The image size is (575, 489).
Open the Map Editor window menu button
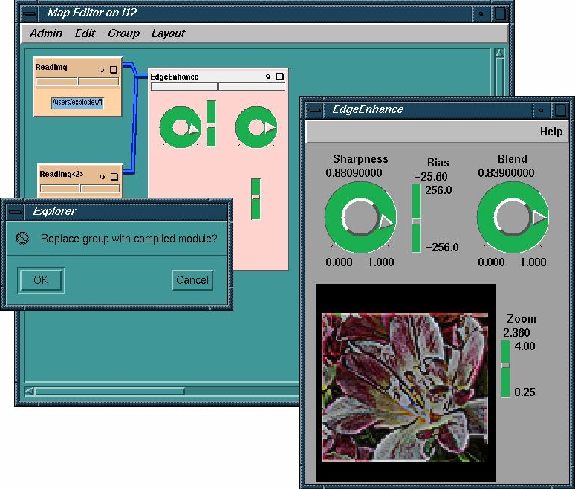click(x=29, y=13)
